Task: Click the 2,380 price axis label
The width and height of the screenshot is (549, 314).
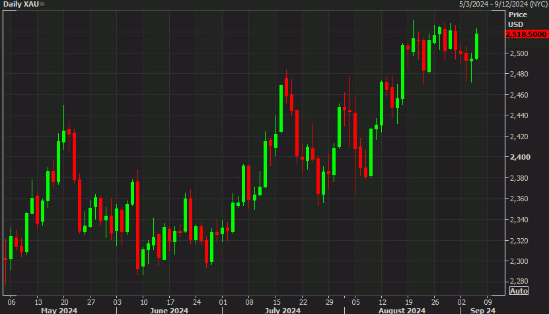Action: click(x=519, y=178)
